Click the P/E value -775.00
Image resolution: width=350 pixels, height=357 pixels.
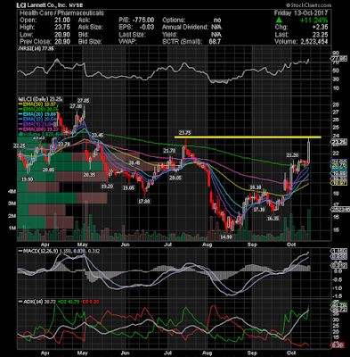(143, 20)
